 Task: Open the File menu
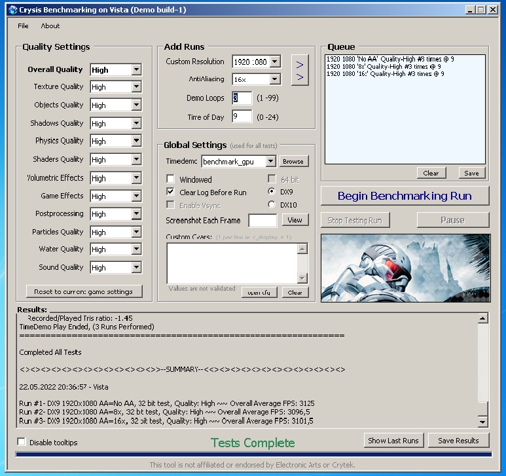coord(23,26)
